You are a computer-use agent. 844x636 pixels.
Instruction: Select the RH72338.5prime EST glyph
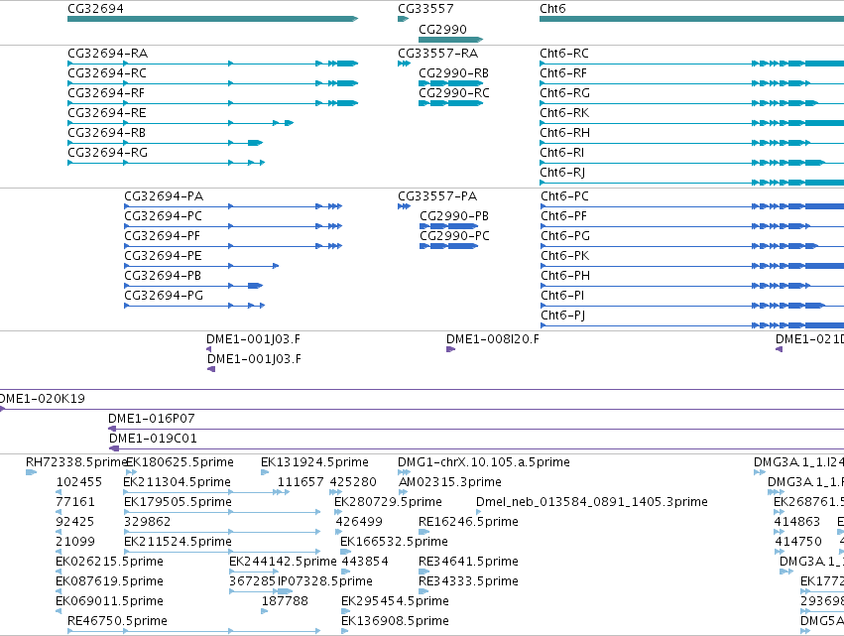(31, 473)
